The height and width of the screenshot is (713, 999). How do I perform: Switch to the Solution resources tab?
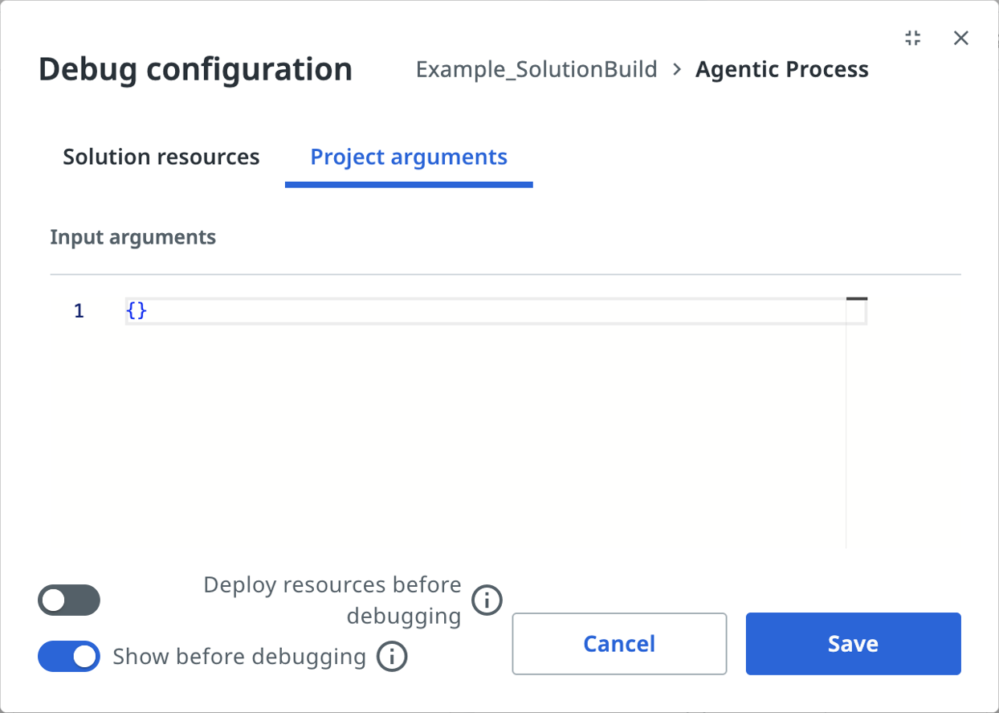point(161,157)
